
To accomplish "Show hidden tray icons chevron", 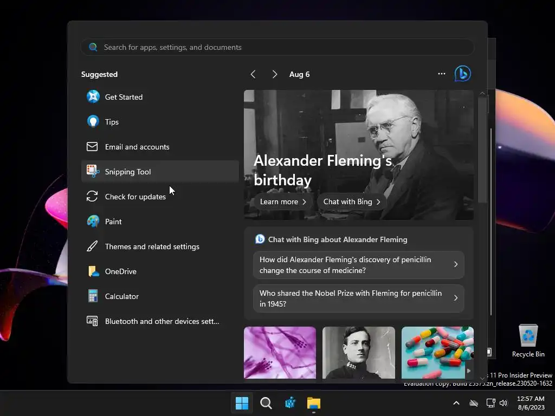I will point(456,403).
